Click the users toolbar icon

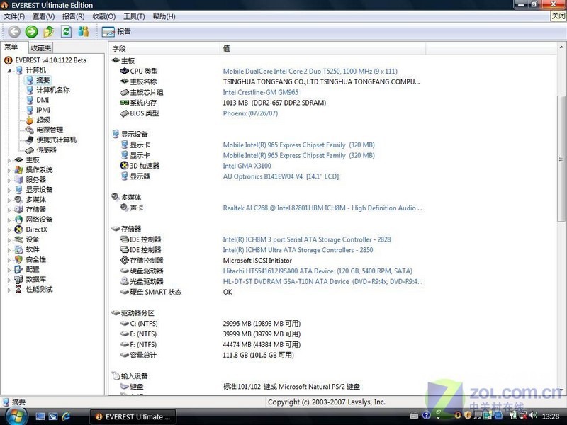pos(84,31)
